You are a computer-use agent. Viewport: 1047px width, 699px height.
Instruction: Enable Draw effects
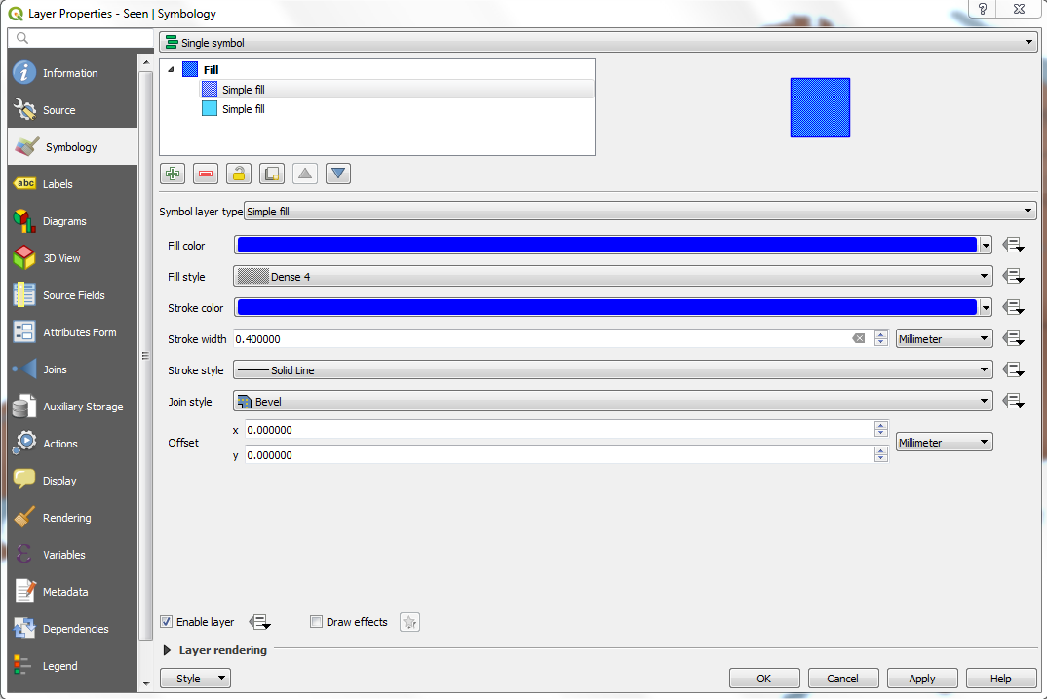point(316,621)
